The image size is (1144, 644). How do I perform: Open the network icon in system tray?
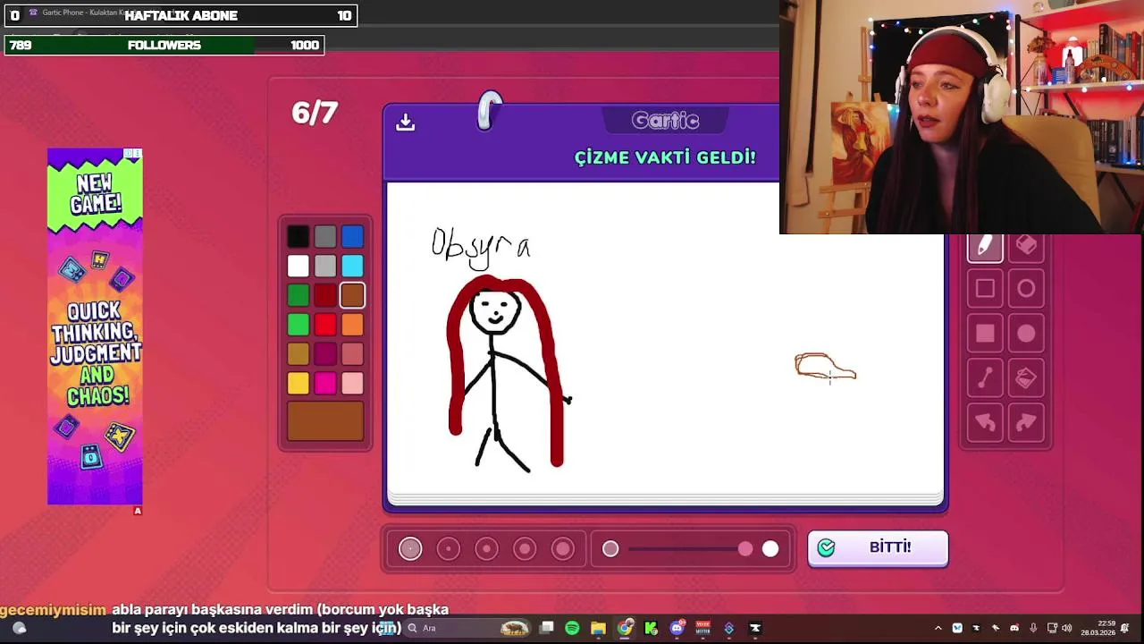click(x=1052, y=628)
